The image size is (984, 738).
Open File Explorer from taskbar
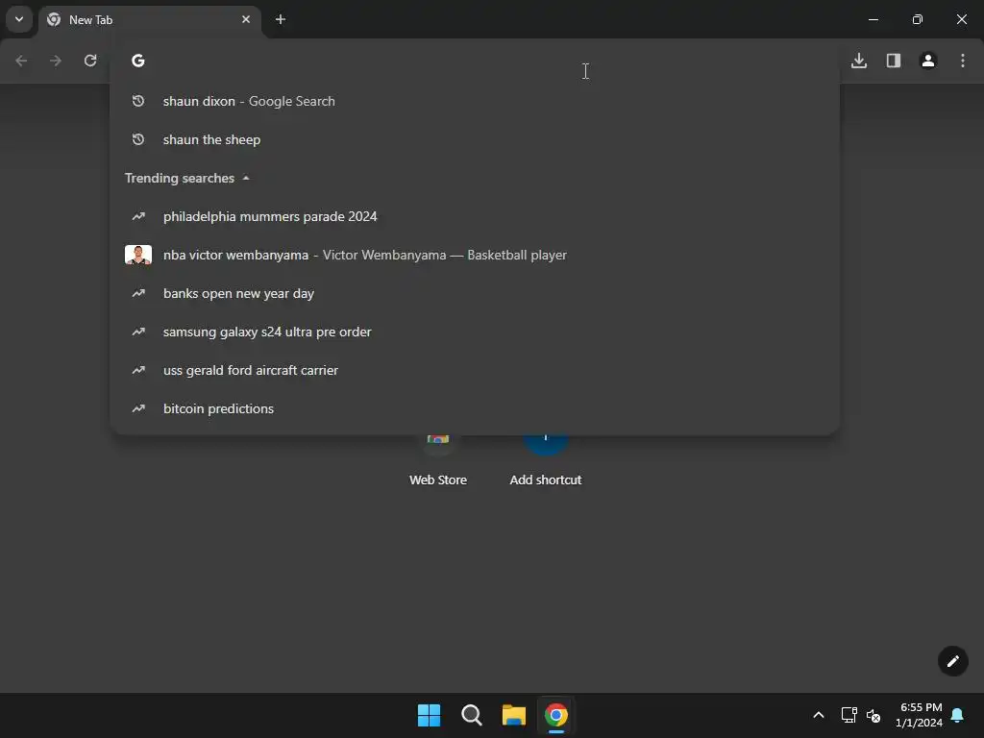pyautogui.click(x=513, y=715)
